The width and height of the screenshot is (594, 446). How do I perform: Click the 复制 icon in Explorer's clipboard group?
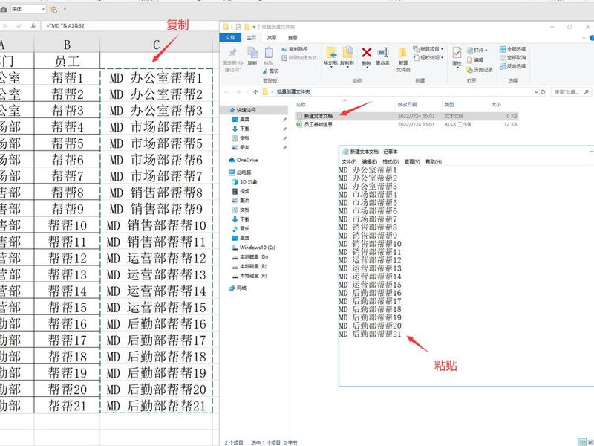point(252,53)
